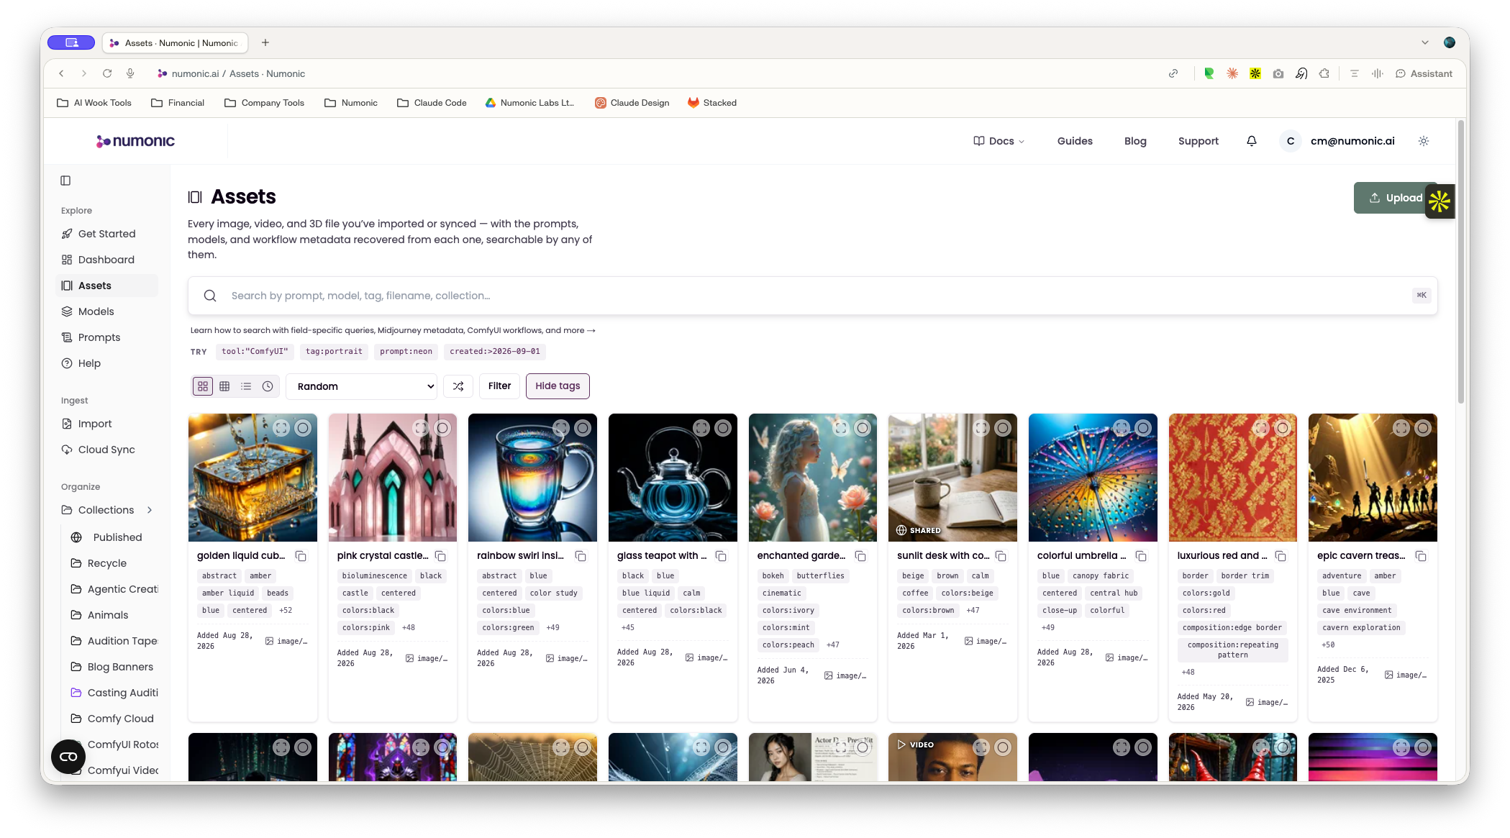The height and width of the screenshot is (838, 1510).
Task: Click the tool:"ComfyUI" search suggestion
Action: [x=255, y=352]
